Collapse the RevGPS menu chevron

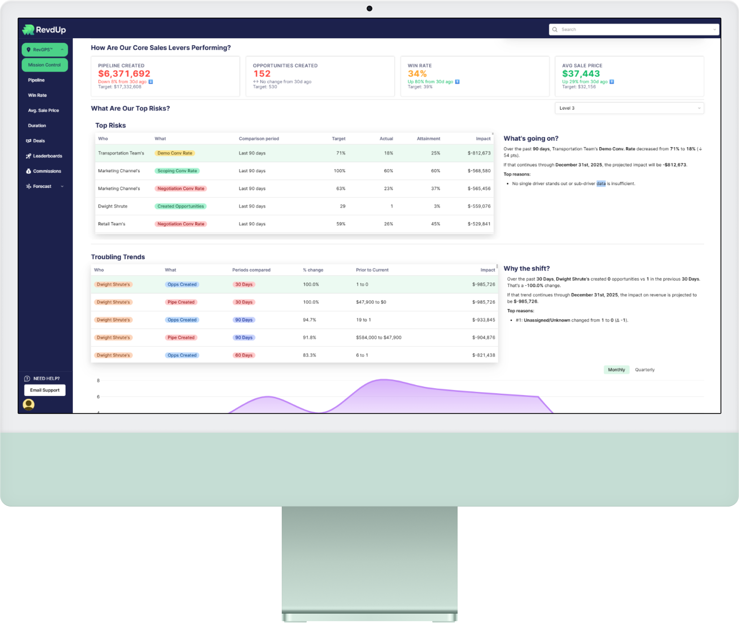pos(62,50)
